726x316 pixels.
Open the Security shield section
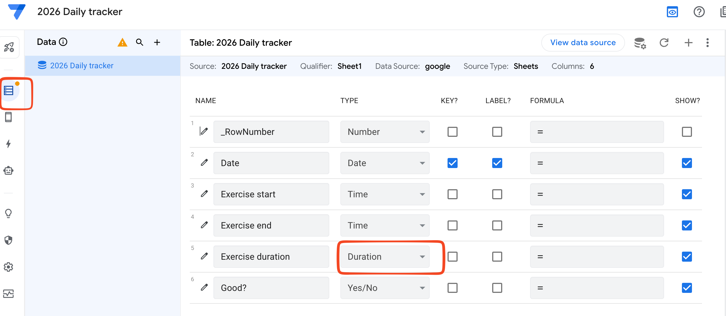click(8, 240)
